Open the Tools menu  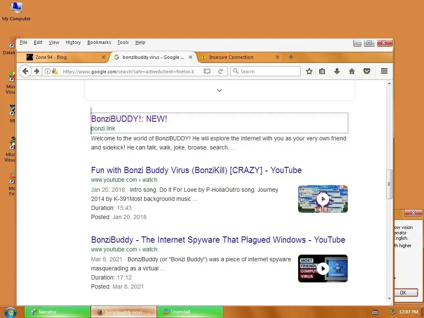click(123, 43)
